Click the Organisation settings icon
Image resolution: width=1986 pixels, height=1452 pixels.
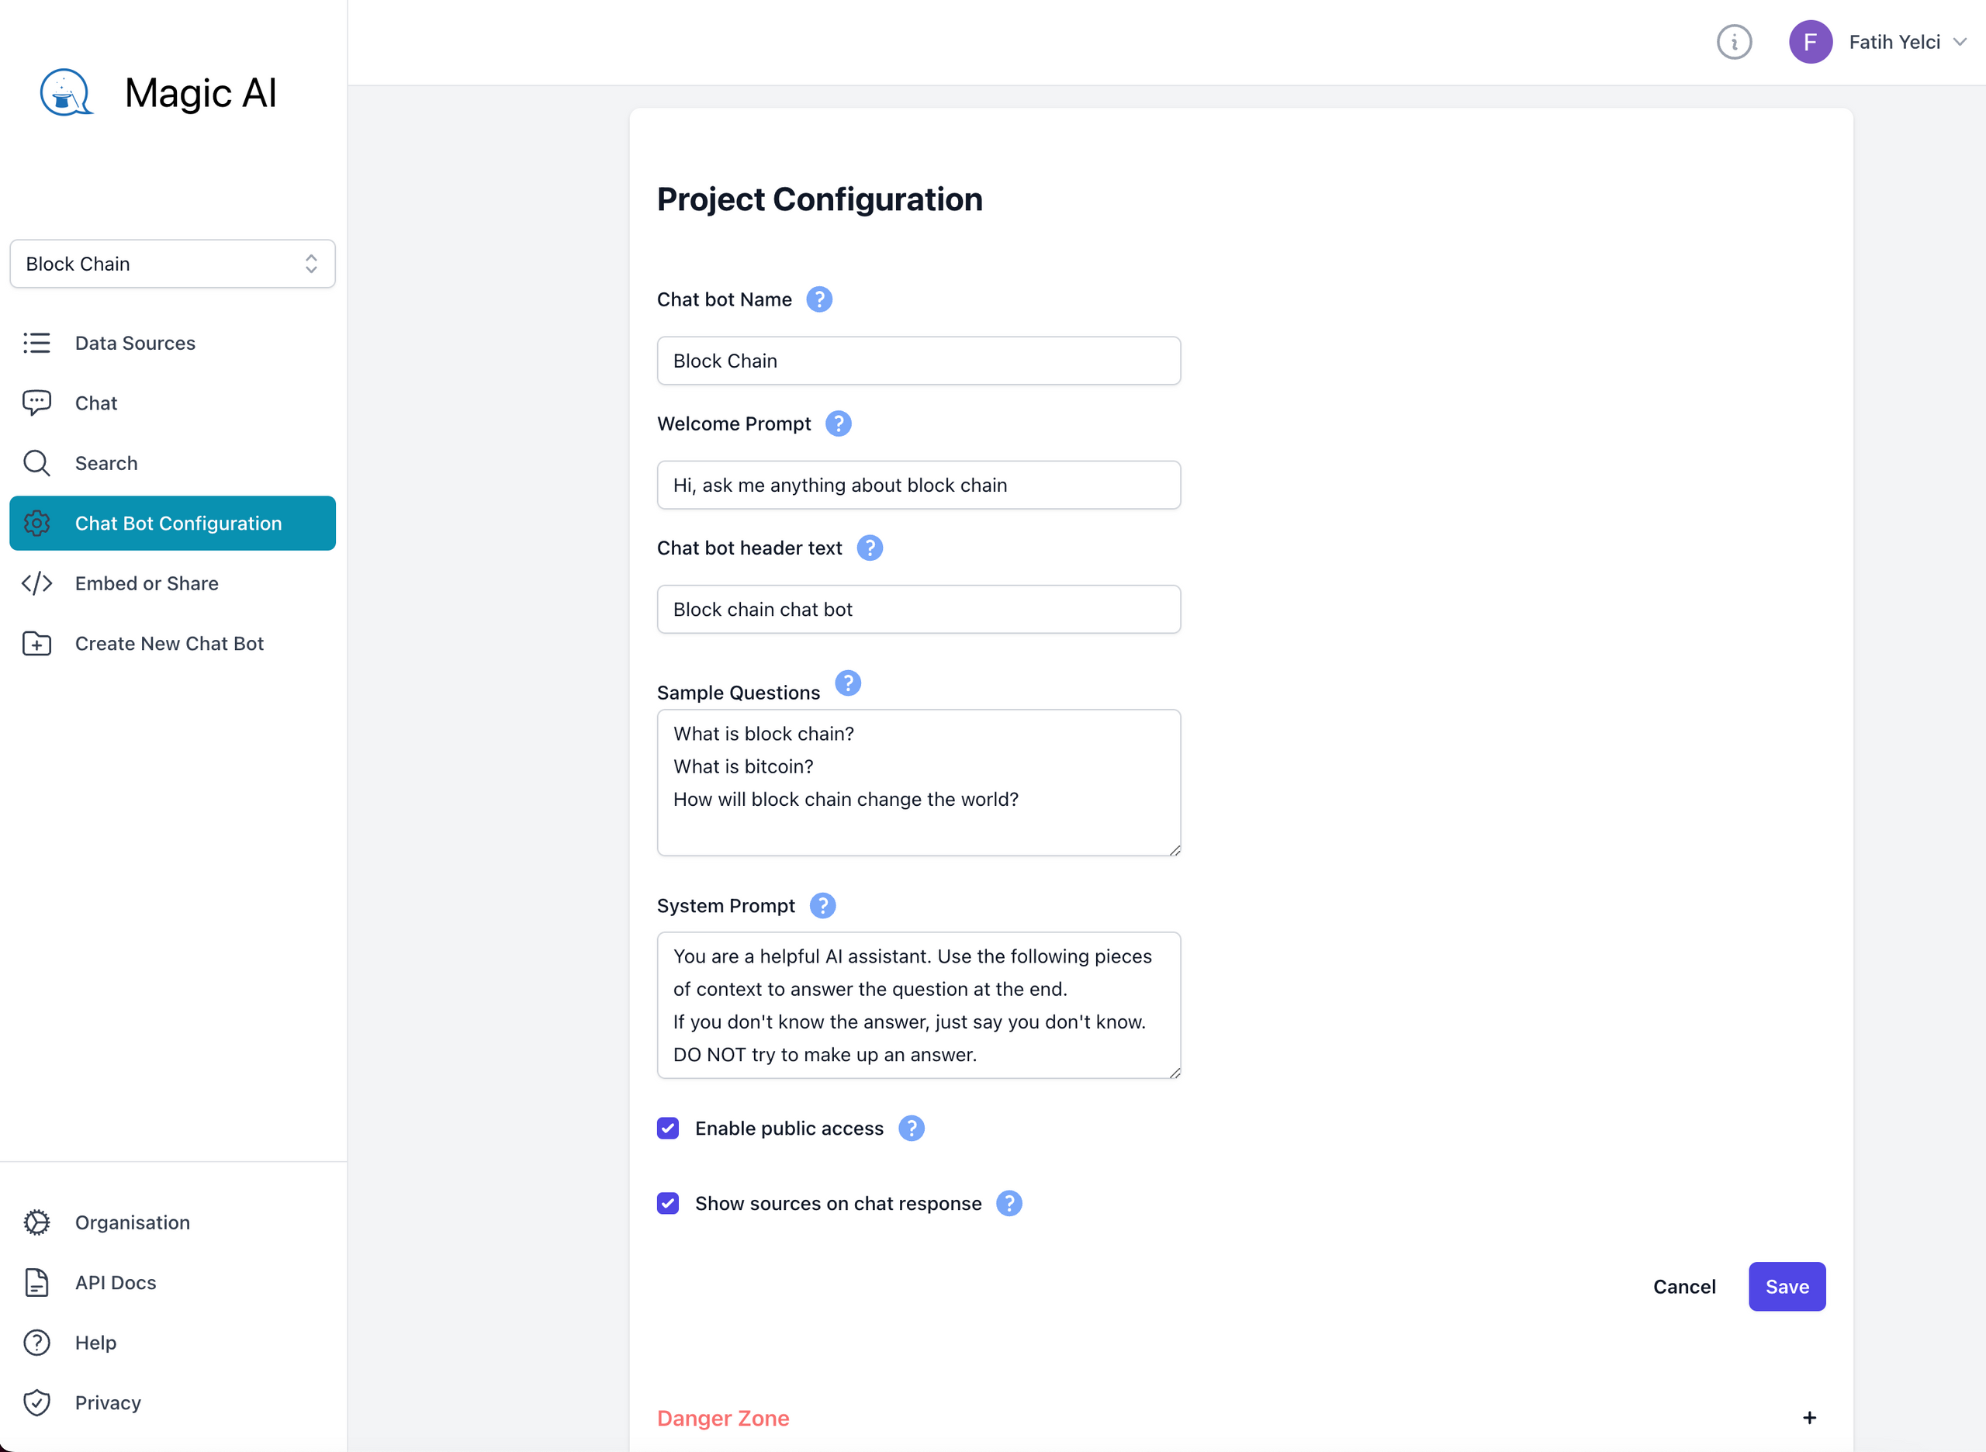tap(39, 1221)
